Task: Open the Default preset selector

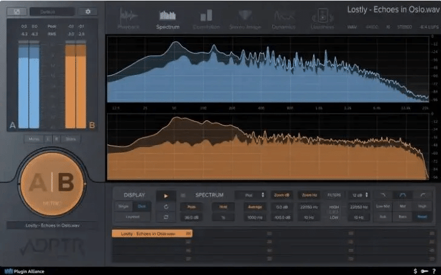Action: [52, 11]
